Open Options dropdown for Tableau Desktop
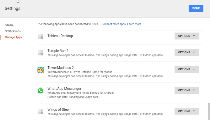This screenshot has height=120, width=210. pyautogui.click(x=186, y=36)
